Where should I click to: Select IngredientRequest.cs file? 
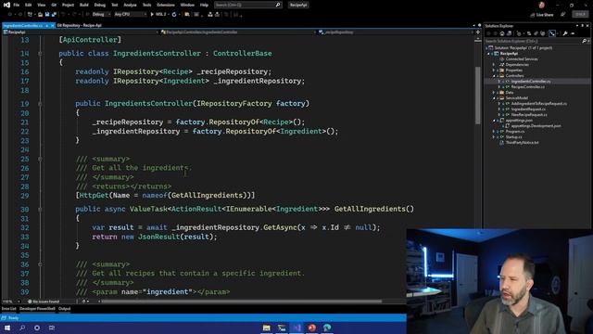528,109
